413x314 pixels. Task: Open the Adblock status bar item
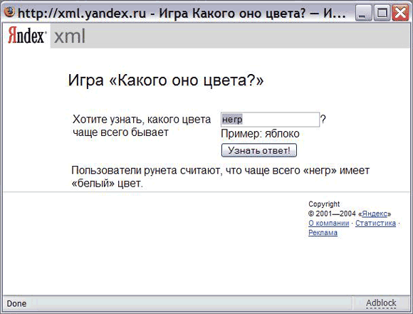point(381,303)
